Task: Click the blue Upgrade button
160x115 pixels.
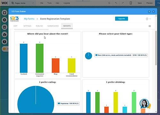Action: coord(122,19)
